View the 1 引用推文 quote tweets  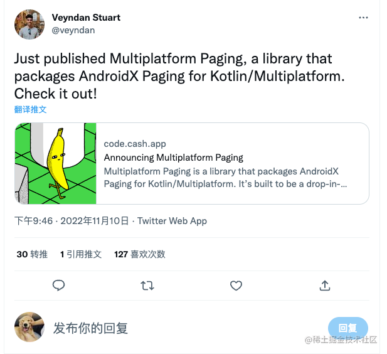click(x=81, y=254)
